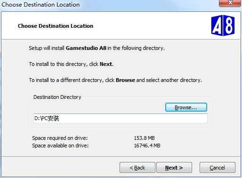Focus the Destination Directory path field

point(121,118)
